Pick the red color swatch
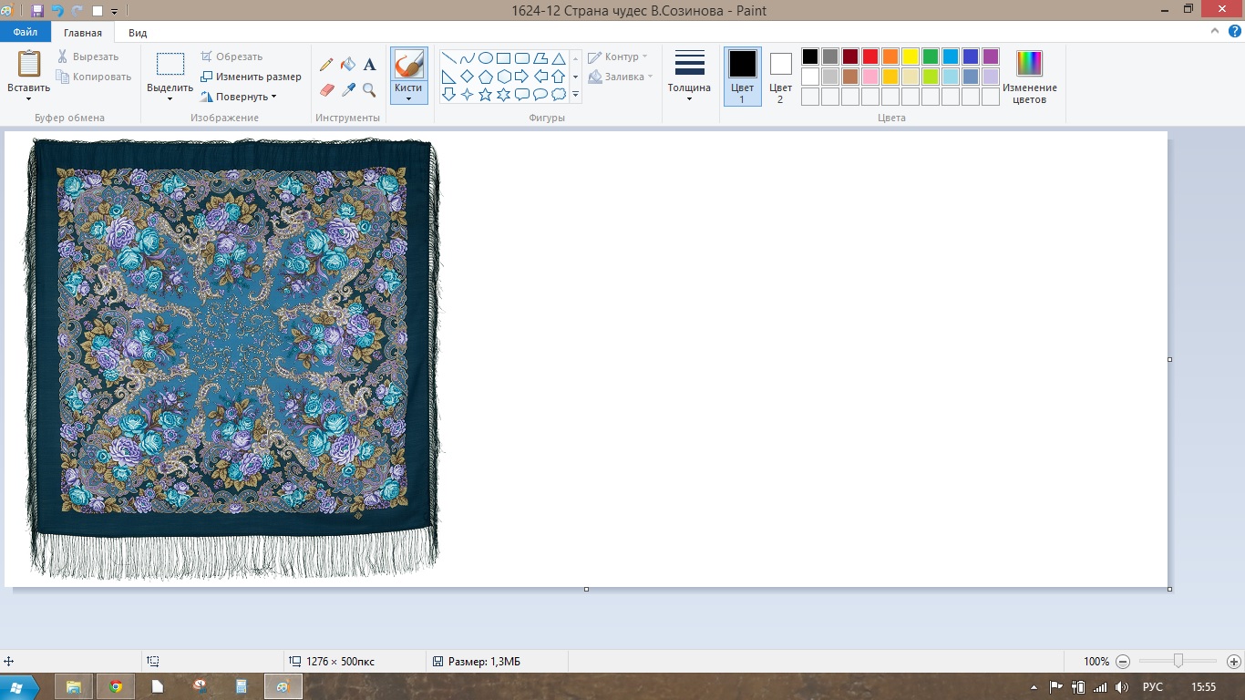The width and height of the screenshot is (1245, 700). [x=870, y=57]
